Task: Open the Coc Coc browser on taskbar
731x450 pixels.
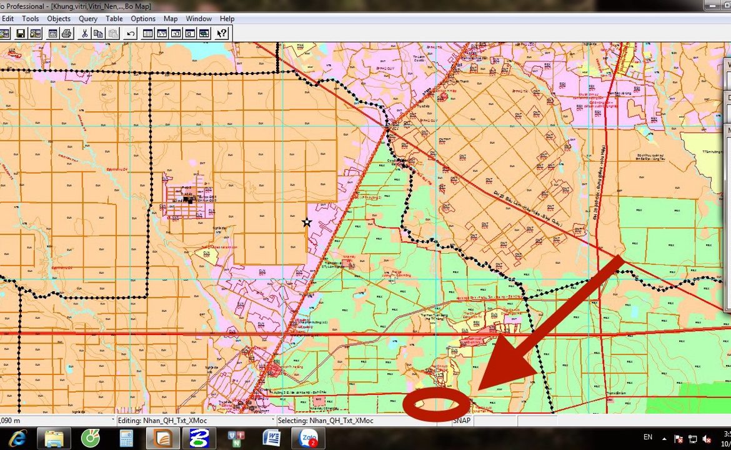Action: click(91, 438)
